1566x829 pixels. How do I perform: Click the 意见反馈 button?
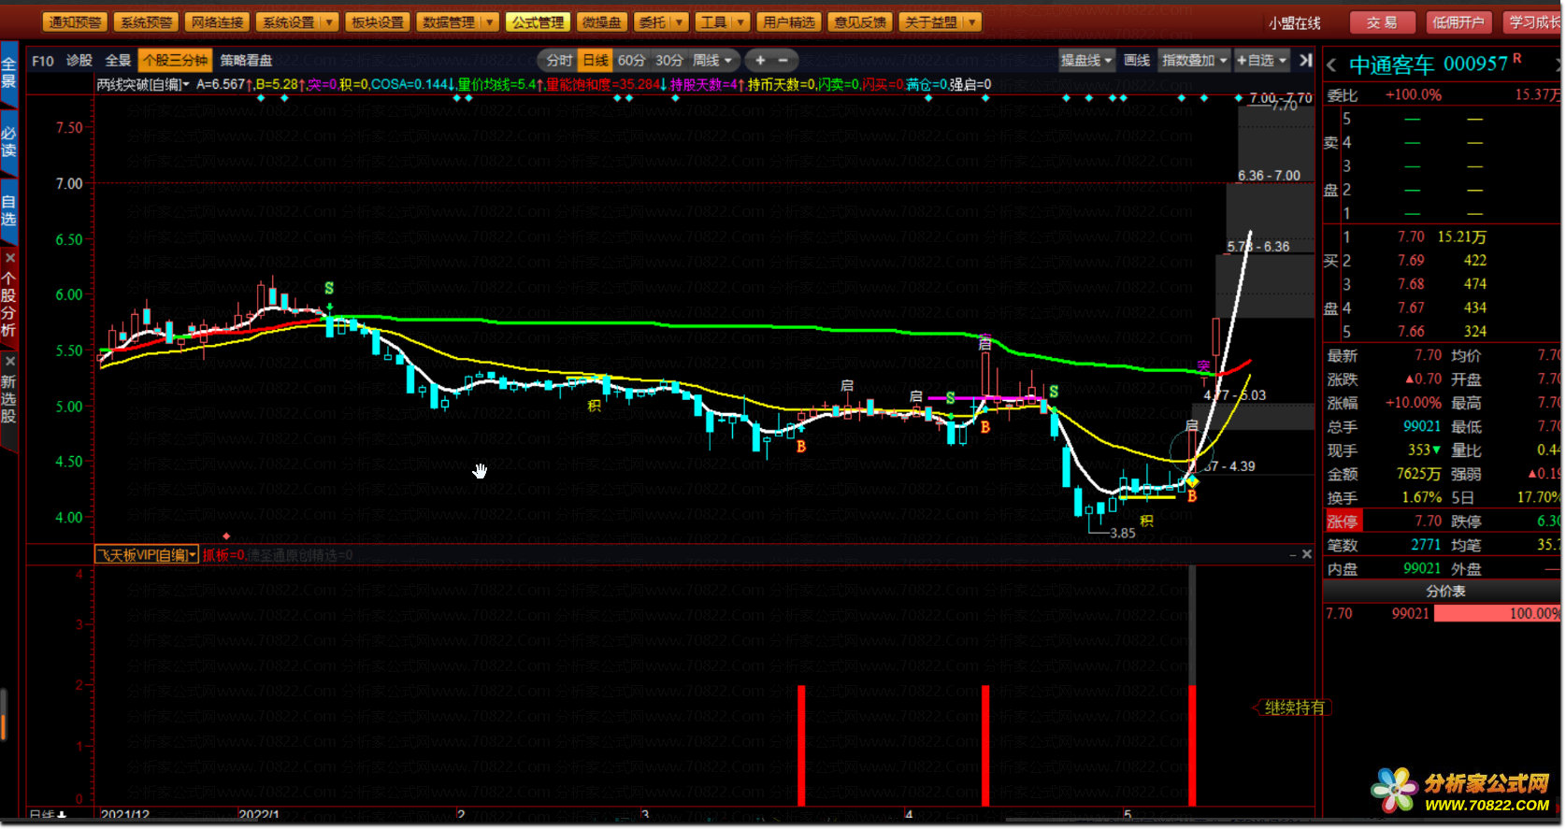click(859, 22)
